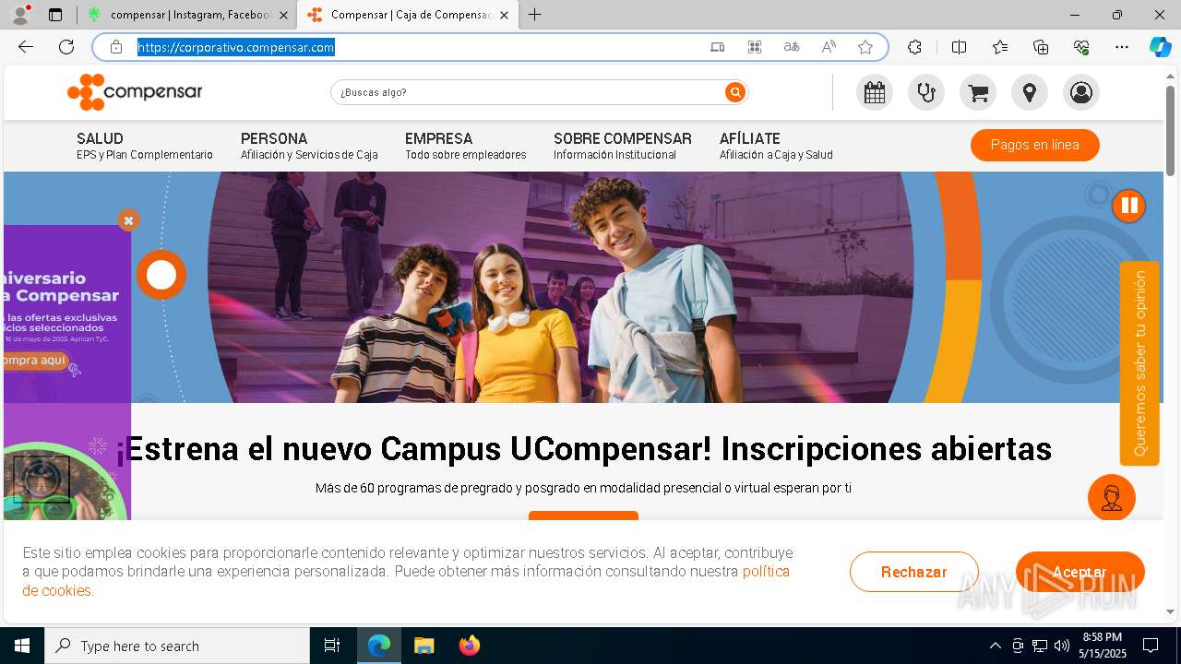Open File Explorer from taskbar
1181x664 pixels.
(x=423, y=646)
